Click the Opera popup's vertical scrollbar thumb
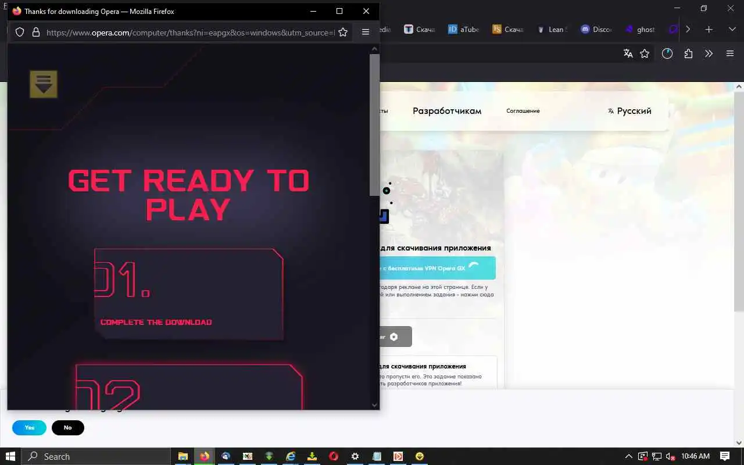Viewport: 744px width, 465px height. (x=374, y=125)
